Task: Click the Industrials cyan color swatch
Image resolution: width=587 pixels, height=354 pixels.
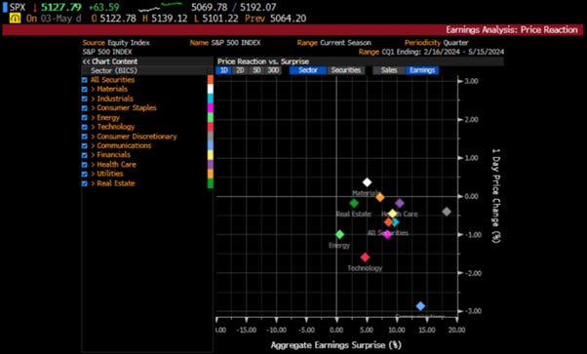Action: point(211,98)
